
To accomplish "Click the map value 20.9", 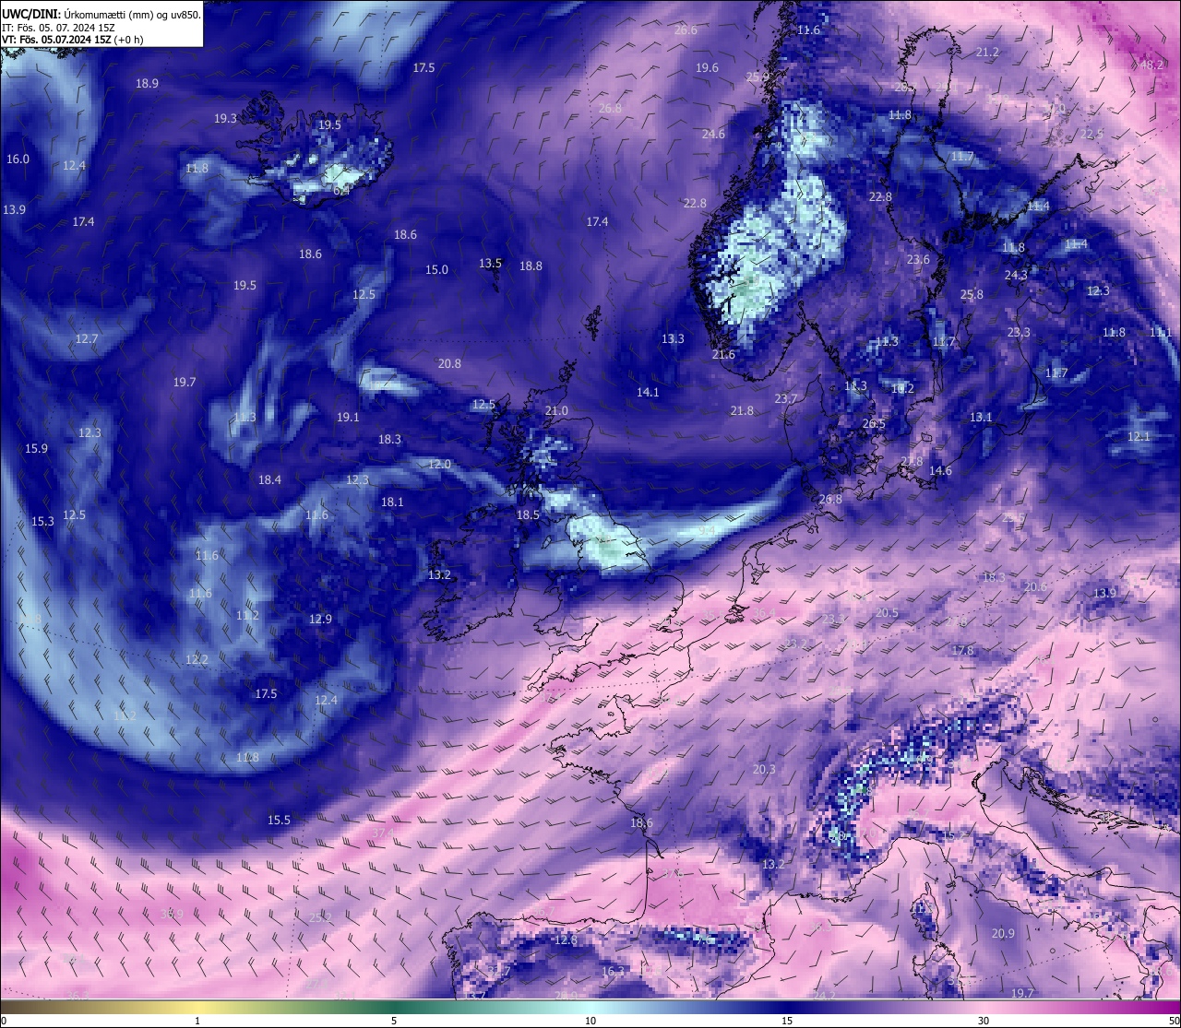I will [1003, 933].
